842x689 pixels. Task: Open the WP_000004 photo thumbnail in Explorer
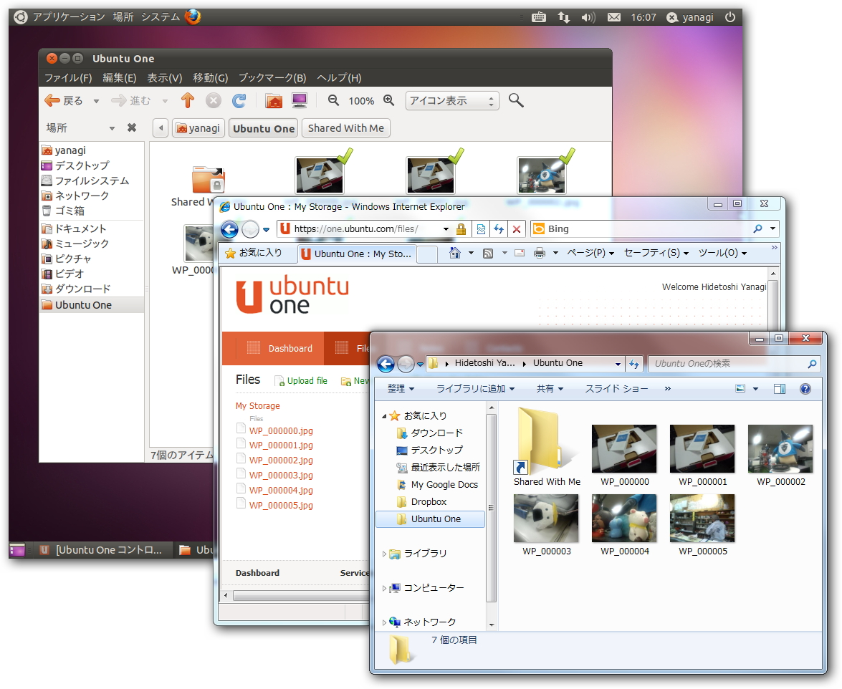tap(623, 517)
